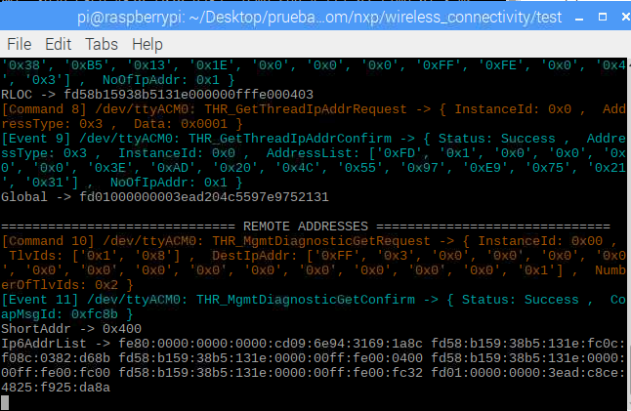Image resolution: width=631 pixels, height=411 pixels.
Task: Click address fd58:b159:38b5:131e:0000:00ff:fe00:fc32
Action: [x=271, y=373]
